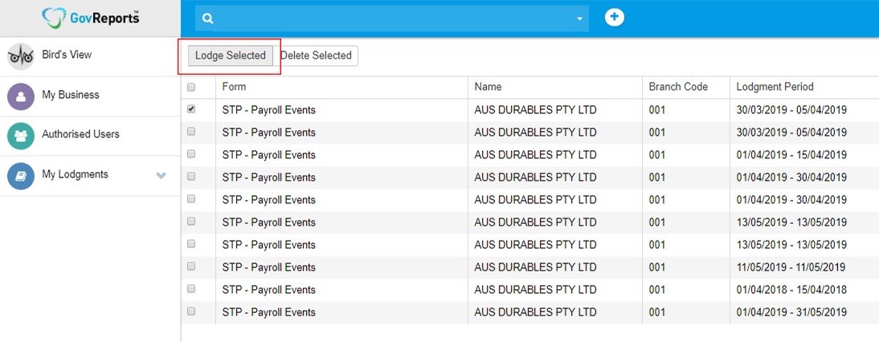Screen dimensions: 879x342
Task: Sort by the Lodgment Period column header
Action: (x=775, y=87)
